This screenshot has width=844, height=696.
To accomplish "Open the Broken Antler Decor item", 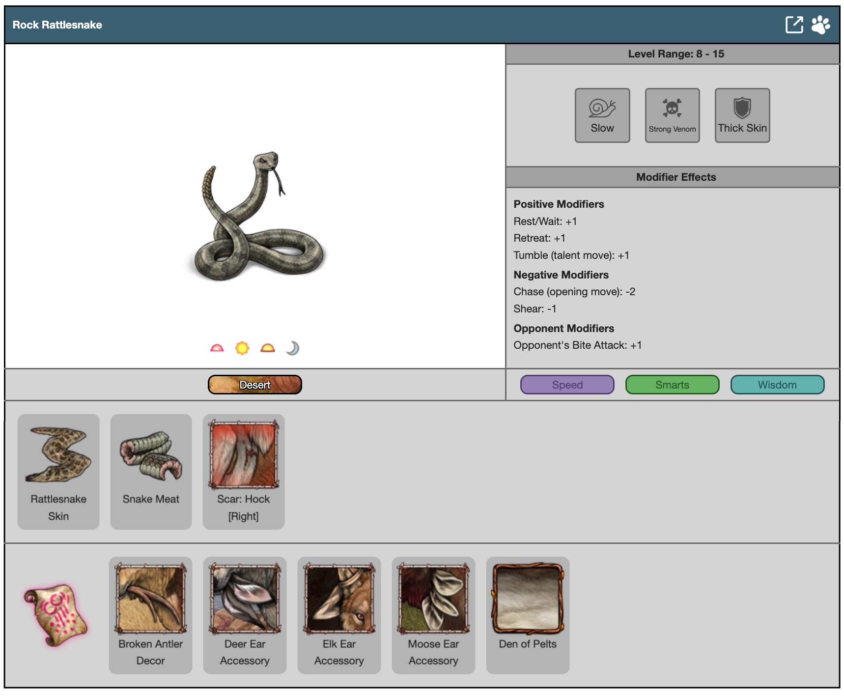I will (x=150, y=615).
